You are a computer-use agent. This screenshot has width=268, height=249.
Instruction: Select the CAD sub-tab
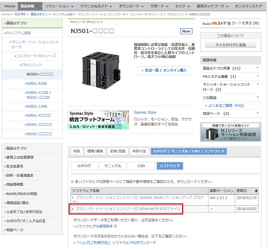click(141, 166)
